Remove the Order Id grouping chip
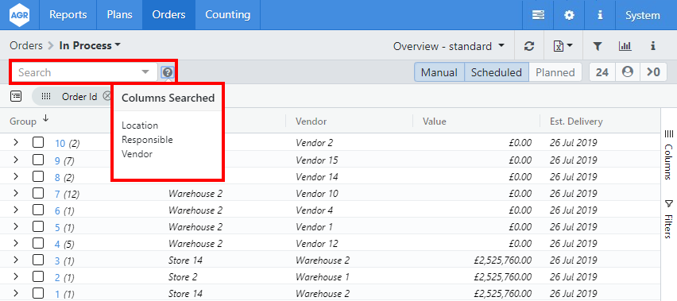The width and height of the screenshot is (677, 301). pos(106,97)
